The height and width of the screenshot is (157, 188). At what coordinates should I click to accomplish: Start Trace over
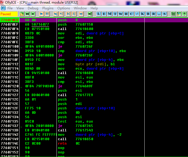[74, 14]
